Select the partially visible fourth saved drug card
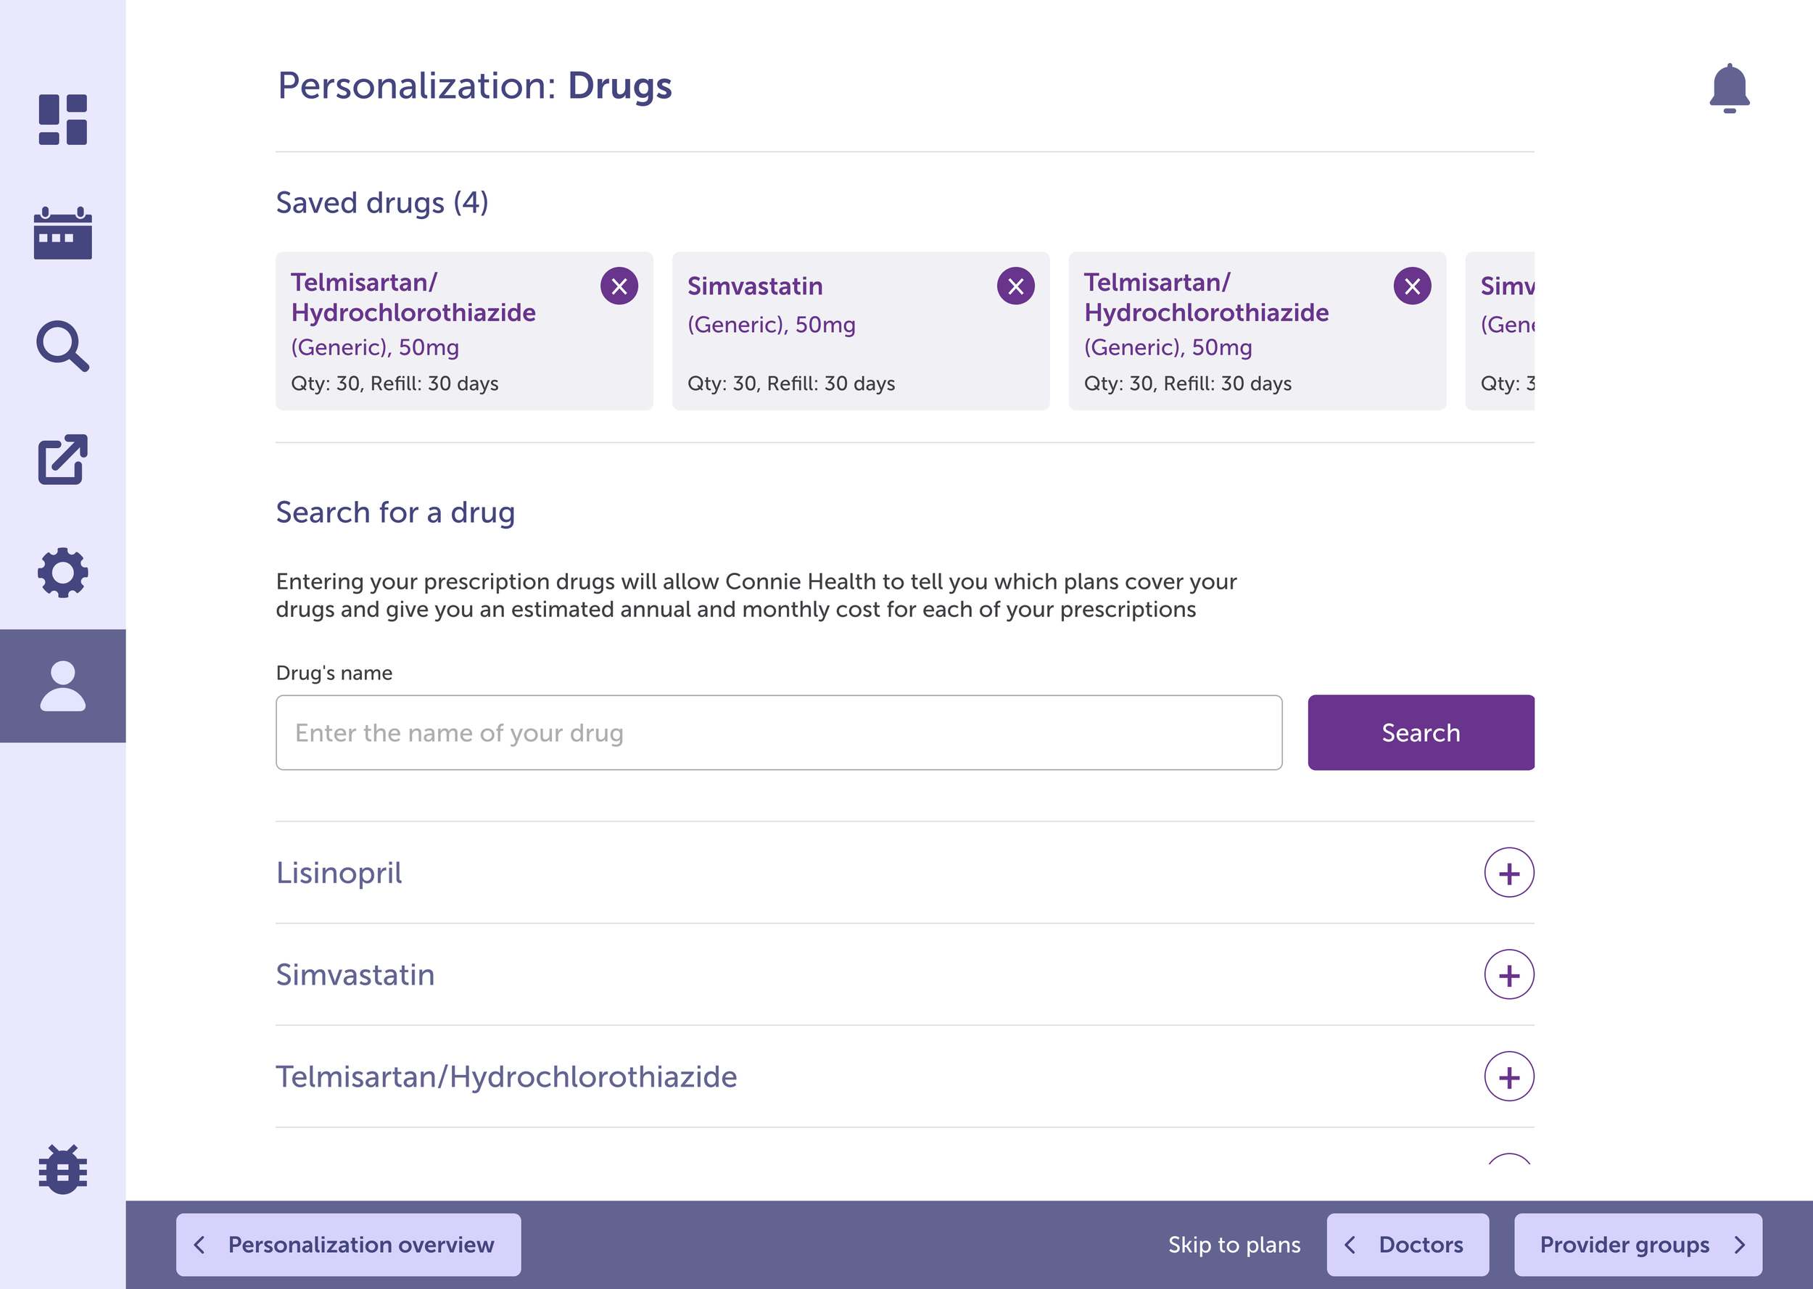 pyautogui.click(x=1500, y=331)
